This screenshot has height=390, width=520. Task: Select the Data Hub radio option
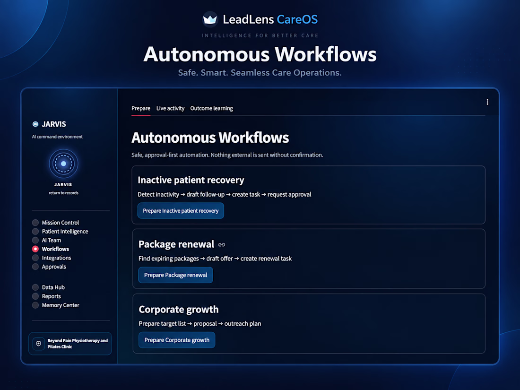tap(35, 287)
